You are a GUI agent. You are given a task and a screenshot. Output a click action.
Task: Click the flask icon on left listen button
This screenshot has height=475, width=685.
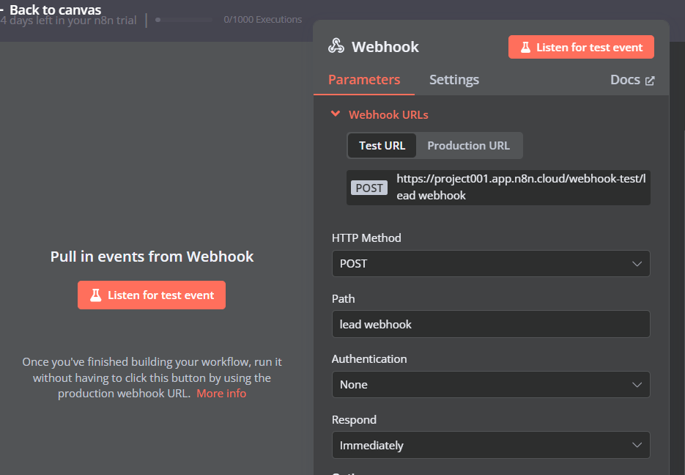point(96,295)
